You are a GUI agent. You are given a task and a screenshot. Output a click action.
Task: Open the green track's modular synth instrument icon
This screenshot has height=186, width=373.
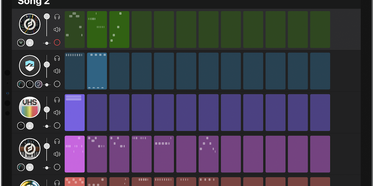pyautogui.click(x=30, y=24)
